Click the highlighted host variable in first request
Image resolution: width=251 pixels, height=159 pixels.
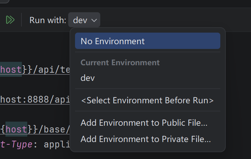click(11, 69)
